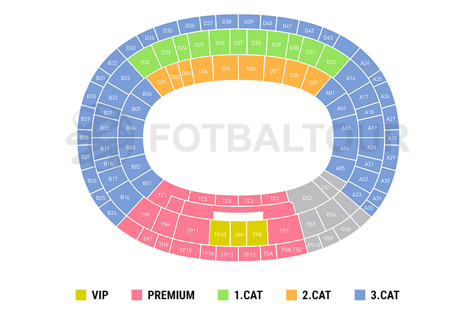Click the blue 3.CAT legend swatch
476x317 pixels.
click(360, 294)
